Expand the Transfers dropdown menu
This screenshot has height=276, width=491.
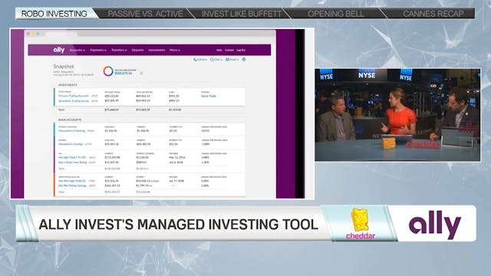point(119,50)
